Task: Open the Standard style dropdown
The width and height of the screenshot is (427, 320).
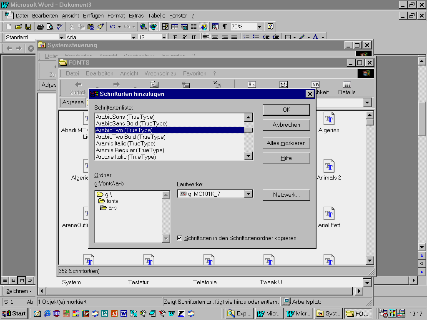Action: [x=61, y=37]
